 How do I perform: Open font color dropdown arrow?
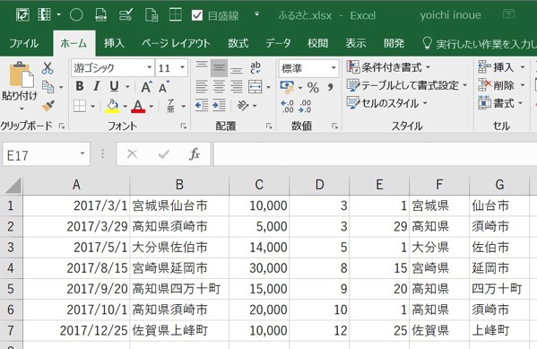151,106
